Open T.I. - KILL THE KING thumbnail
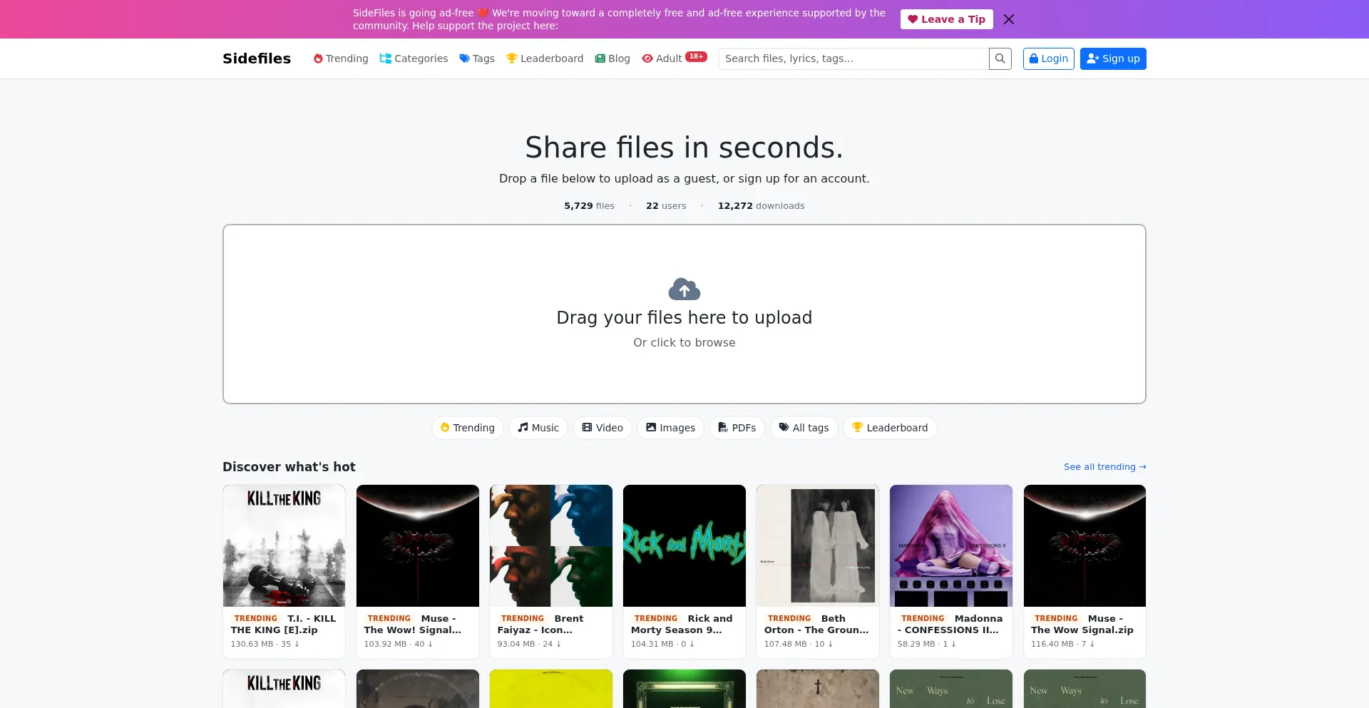Viewport: 1369px width, 708px height. [x=284, y=545]
